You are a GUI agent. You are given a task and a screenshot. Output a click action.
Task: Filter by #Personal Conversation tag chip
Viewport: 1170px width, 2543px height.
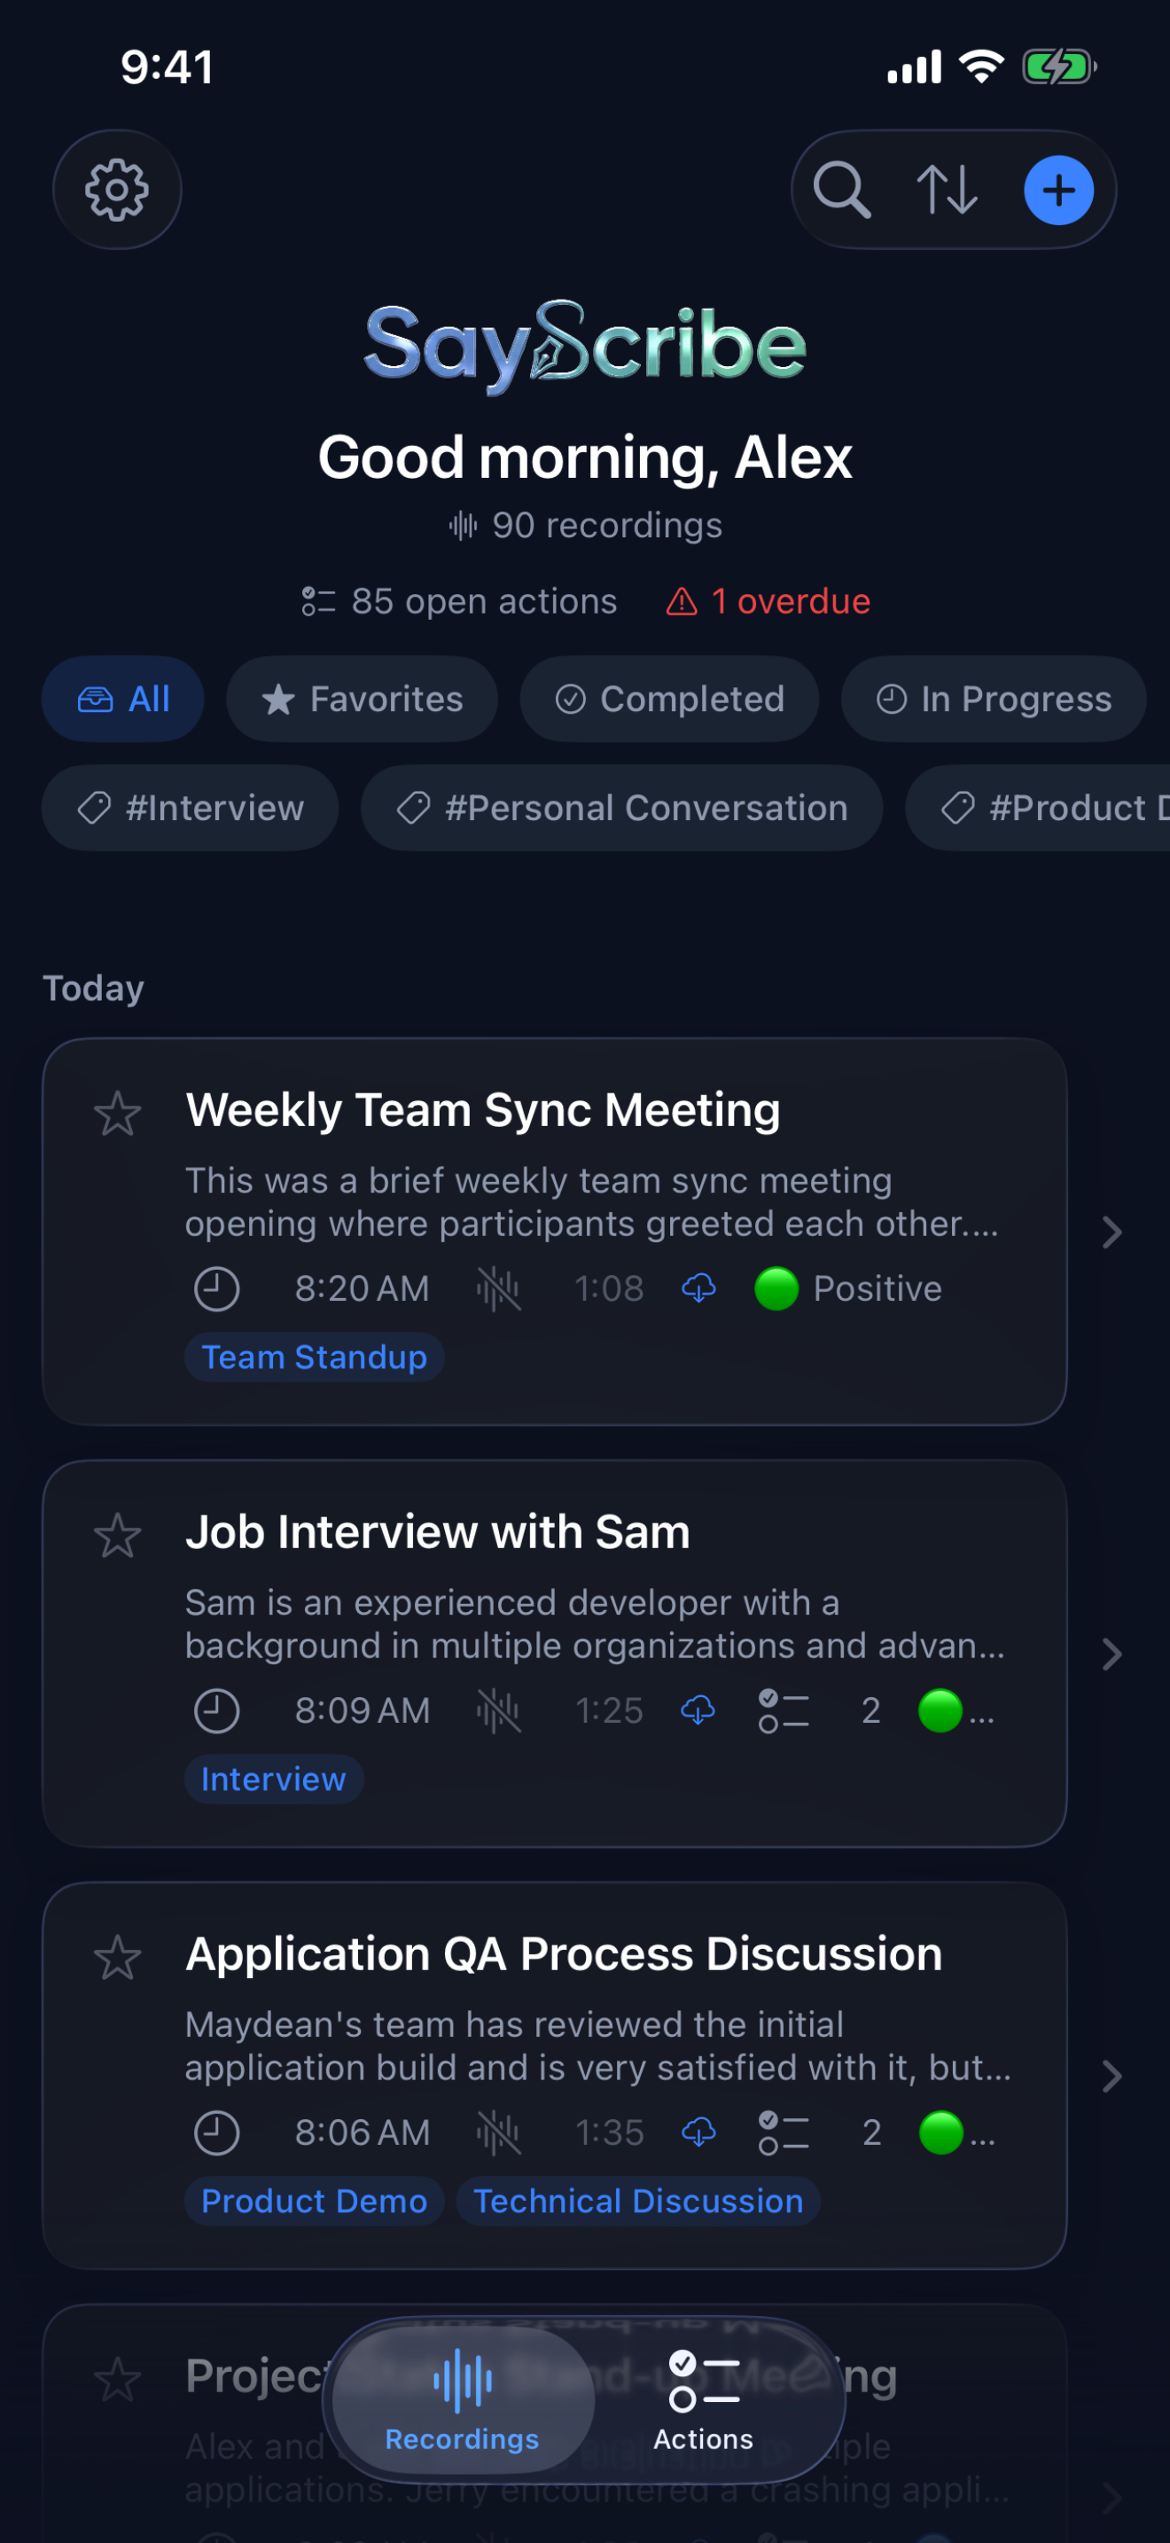(x=621, y=808)
